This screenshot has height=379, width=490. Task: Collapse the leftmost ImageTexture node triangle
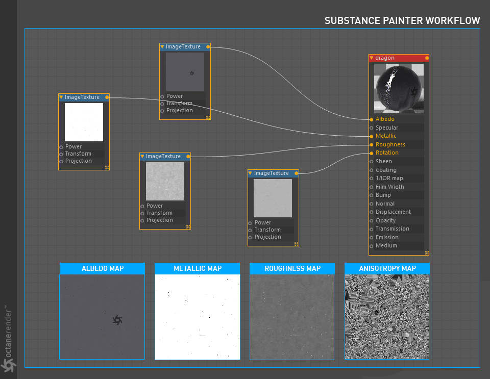[x=61, y=97]
